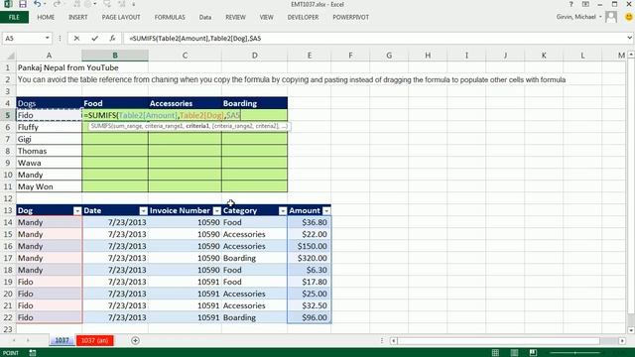Click the Accessories header cell
This screenshot has width=635, height=357.
(x=185, y=103)
